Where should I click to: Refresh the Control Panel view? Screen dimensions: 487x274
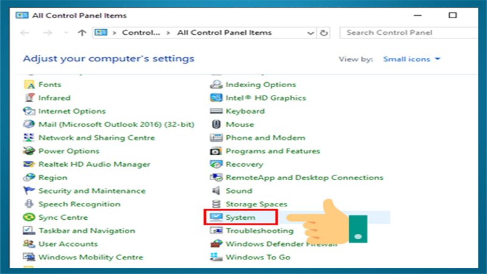(324, 33)
